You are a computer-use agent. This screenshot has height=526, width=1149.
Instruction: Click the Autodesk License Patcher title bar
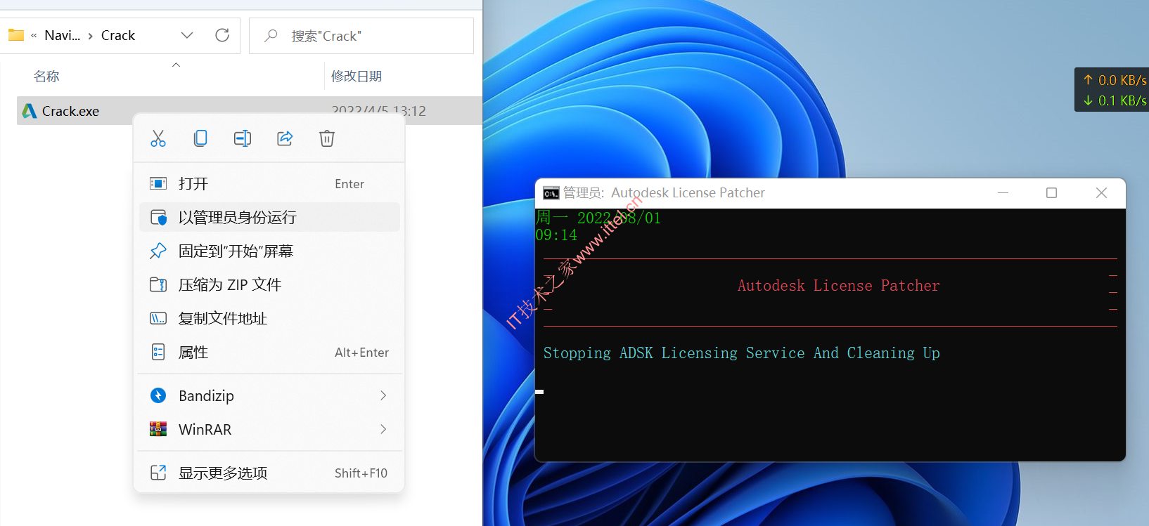830,193
